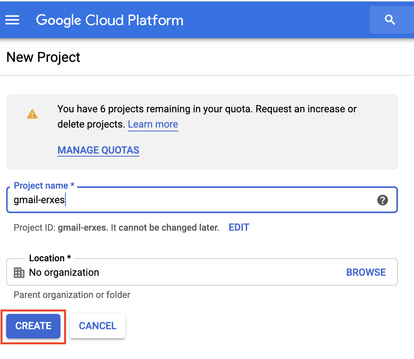Click the quota remaining message text
414x359 pixels.
click(x=207, y=109)
